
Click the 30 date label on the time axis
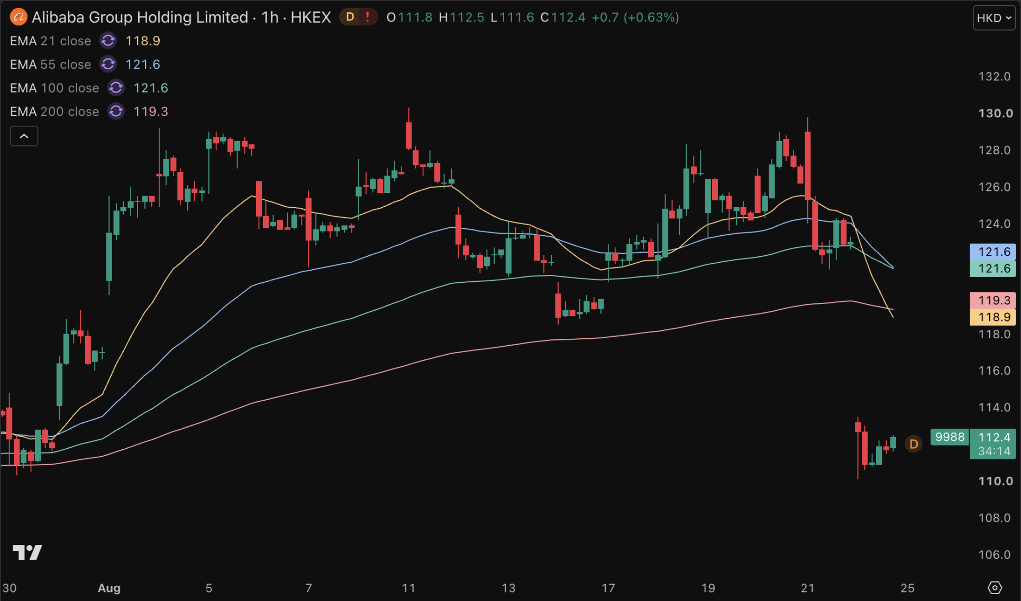coord(10,588)
